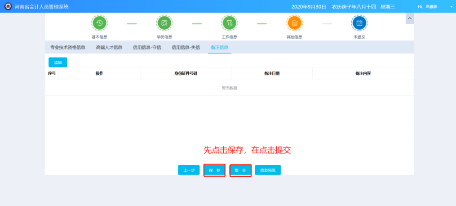456x206 pixels.
Task: Collapse the panel with the up chevron
Action: pyautogui.click(x=409, y=18)
